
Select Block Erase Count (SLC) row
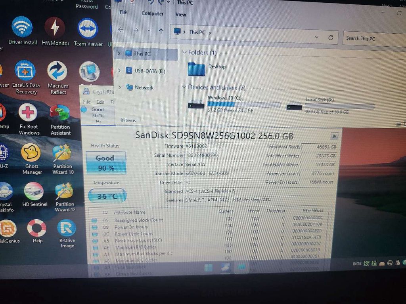click(208, 239)
